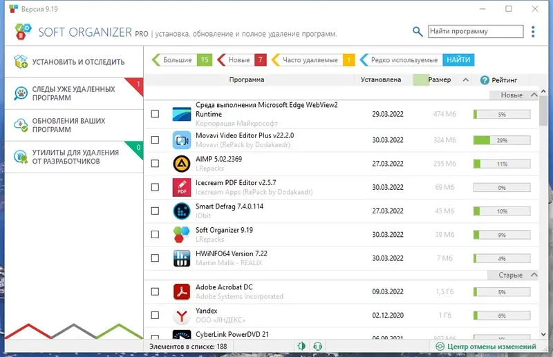Toggle sort arrow on Размер column
This screenshot has width=553, height=357.
tap(465, 80)
